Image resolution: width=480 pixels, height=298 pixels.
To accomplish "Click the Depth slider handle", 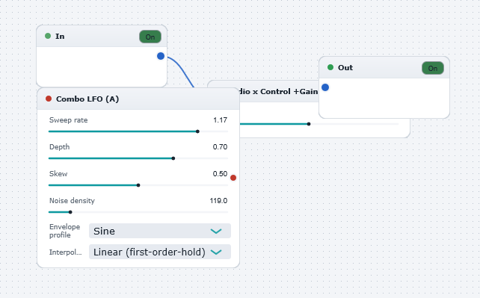I will point(173,158).
